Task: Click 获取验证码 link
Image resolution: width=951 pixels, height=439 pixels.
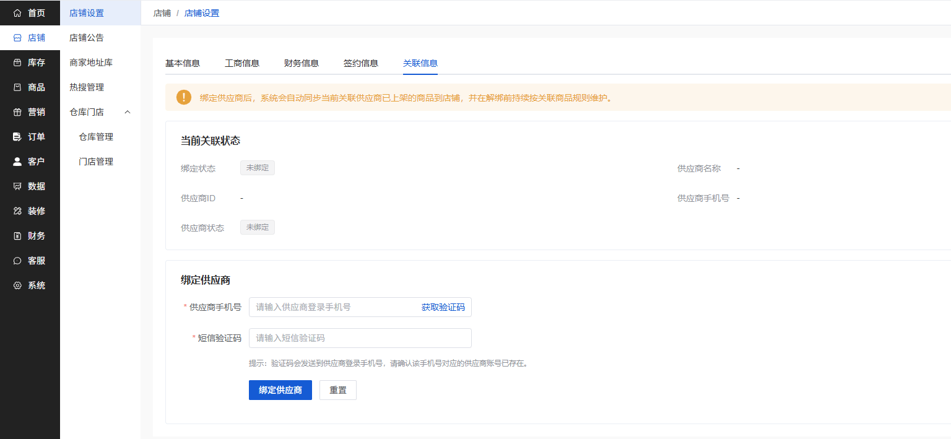Action: (x=443, y=307)
